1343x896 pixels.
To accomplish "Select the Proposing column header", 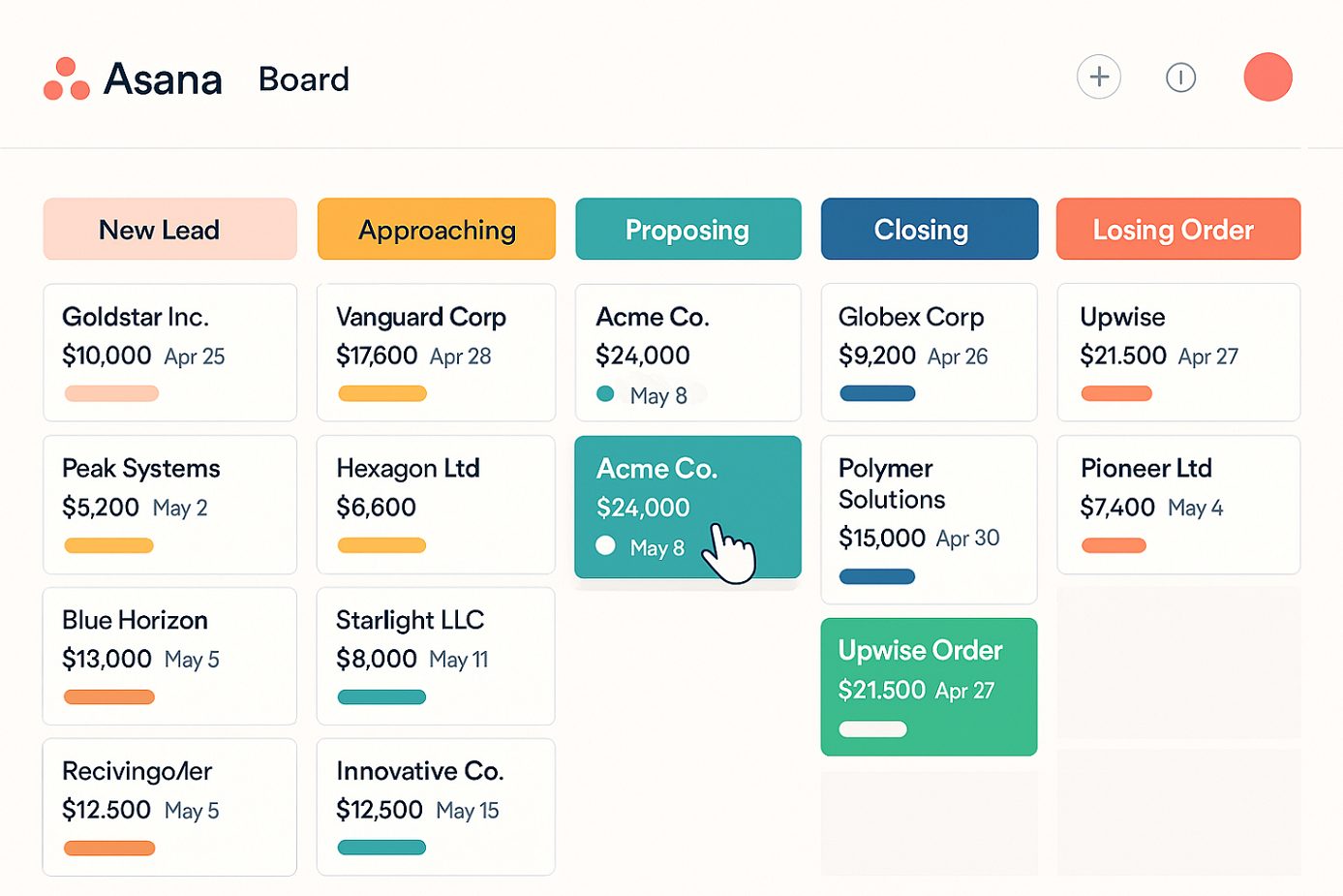I will coord(687,230).
